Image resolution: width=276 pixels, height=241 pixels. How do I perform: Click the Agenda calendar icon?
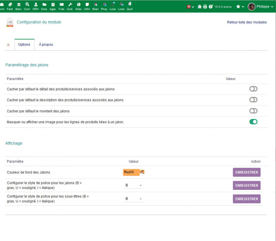53,5
